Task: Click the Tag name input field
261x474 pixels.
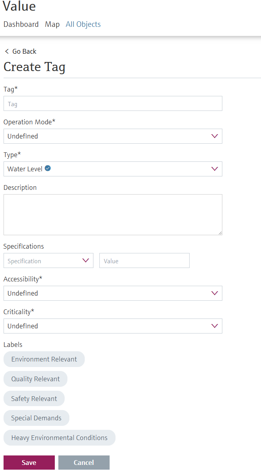Action: (113, 103)
